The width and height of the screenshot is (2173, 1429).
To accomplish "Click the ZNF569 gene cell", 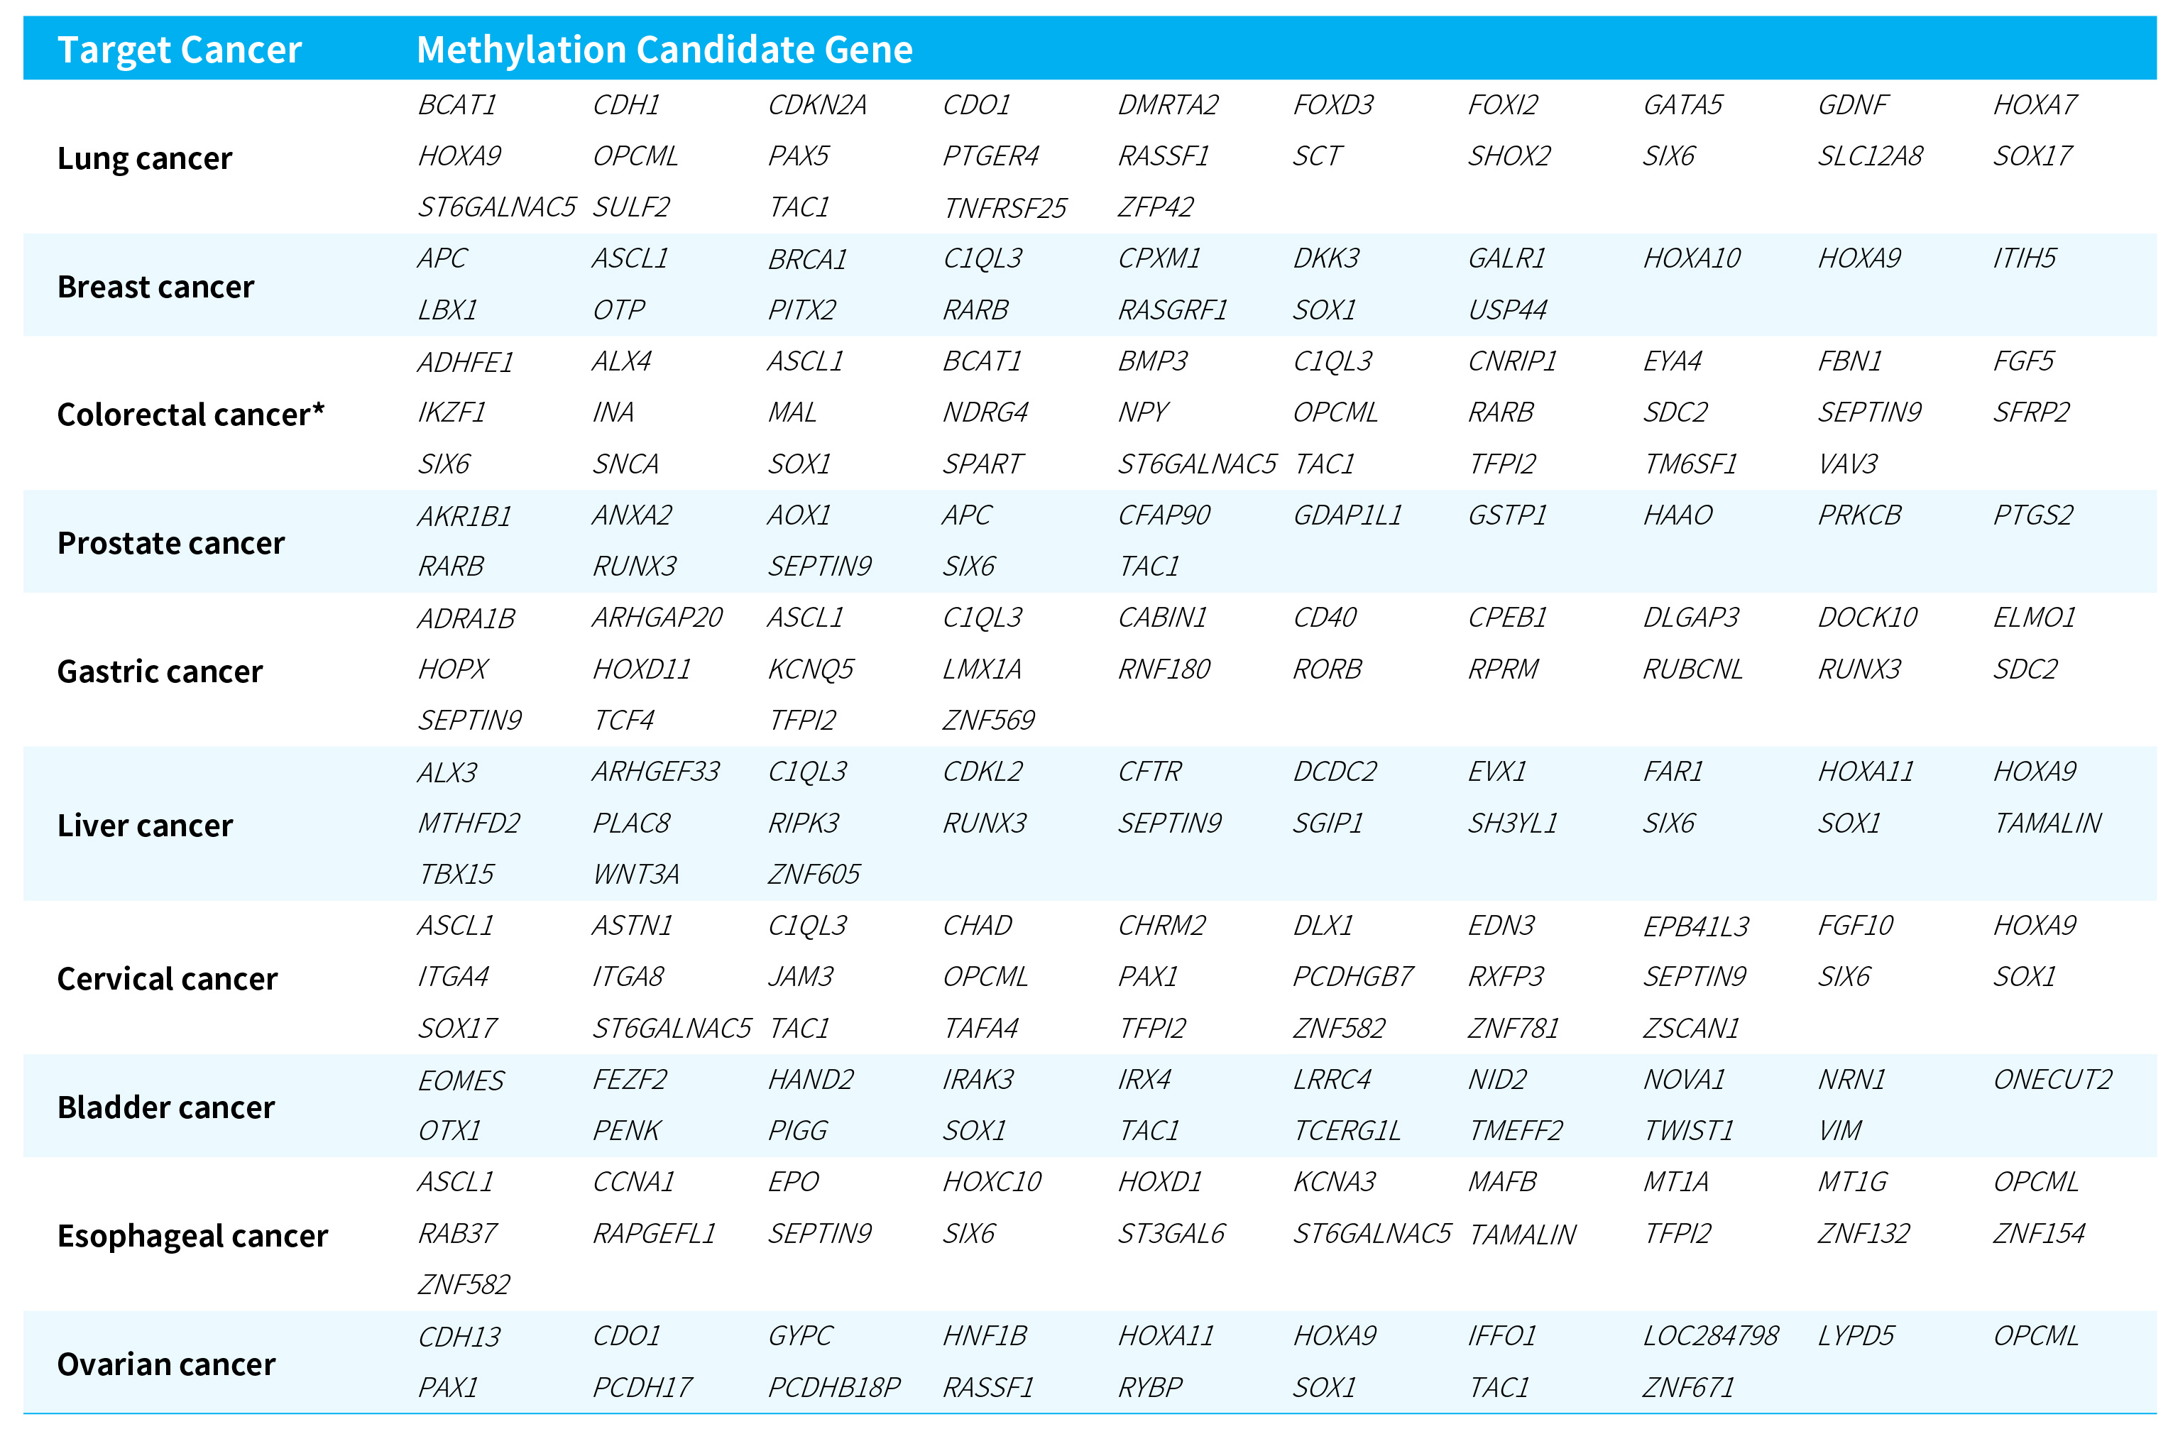I will pyautogui.click(x=988, y=721).
